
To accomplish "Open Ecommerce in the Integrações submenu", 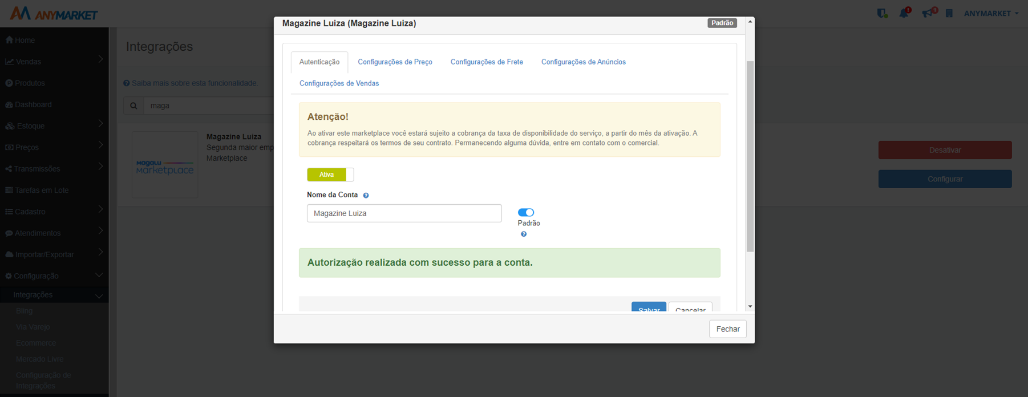I will [x=36, y=343].
